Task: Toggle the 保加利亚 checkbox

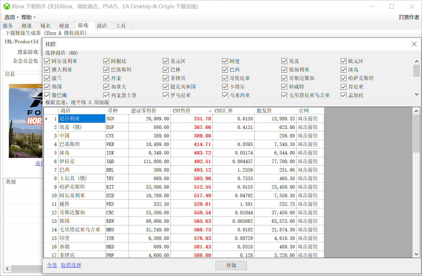Action: [x=284, y=70]
